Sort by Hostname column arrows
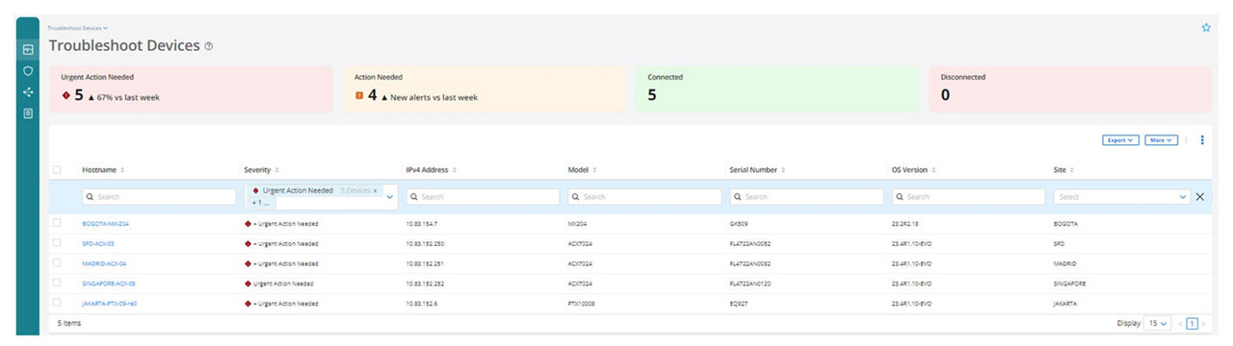 pyautogui.click(x=122, y=170)
